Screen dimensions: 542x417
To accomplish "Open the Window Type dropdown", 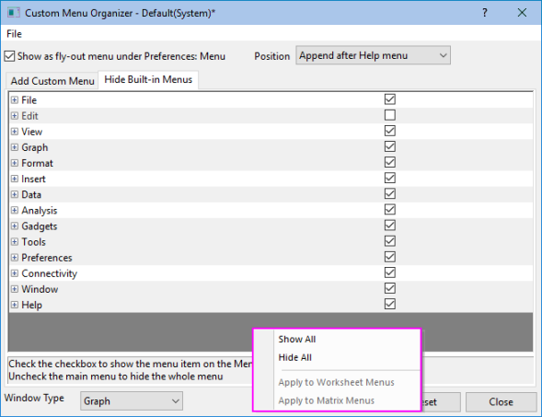I will (132, 401).
